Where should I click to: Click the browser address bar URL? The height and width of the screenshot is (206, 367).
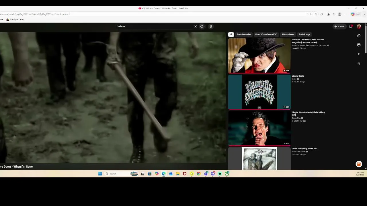35,14
